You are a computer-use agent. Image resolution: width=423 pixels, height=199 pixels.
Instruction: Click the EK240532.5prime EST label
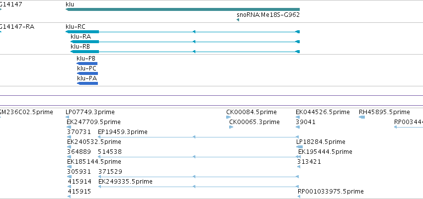[94, 142]
